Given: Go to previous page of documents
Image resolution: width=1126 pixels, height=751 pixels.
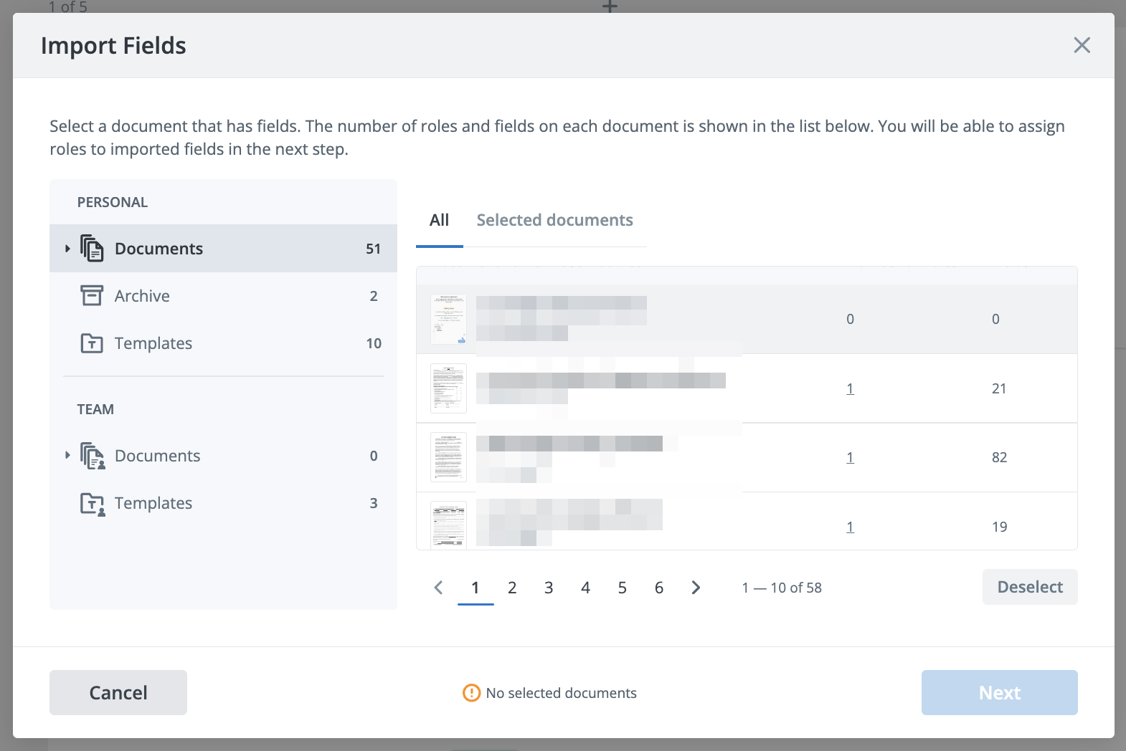Looking at the screenshot, I should coord(439,588).
